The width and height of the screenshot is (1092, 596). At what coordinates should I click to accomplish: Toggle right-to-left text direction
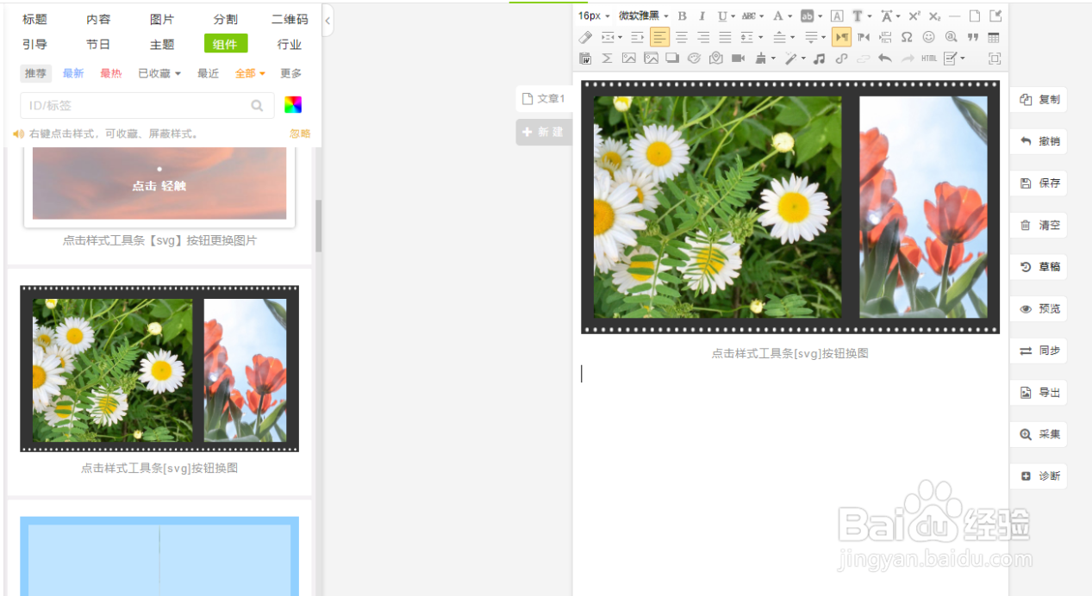coord(863,37)
